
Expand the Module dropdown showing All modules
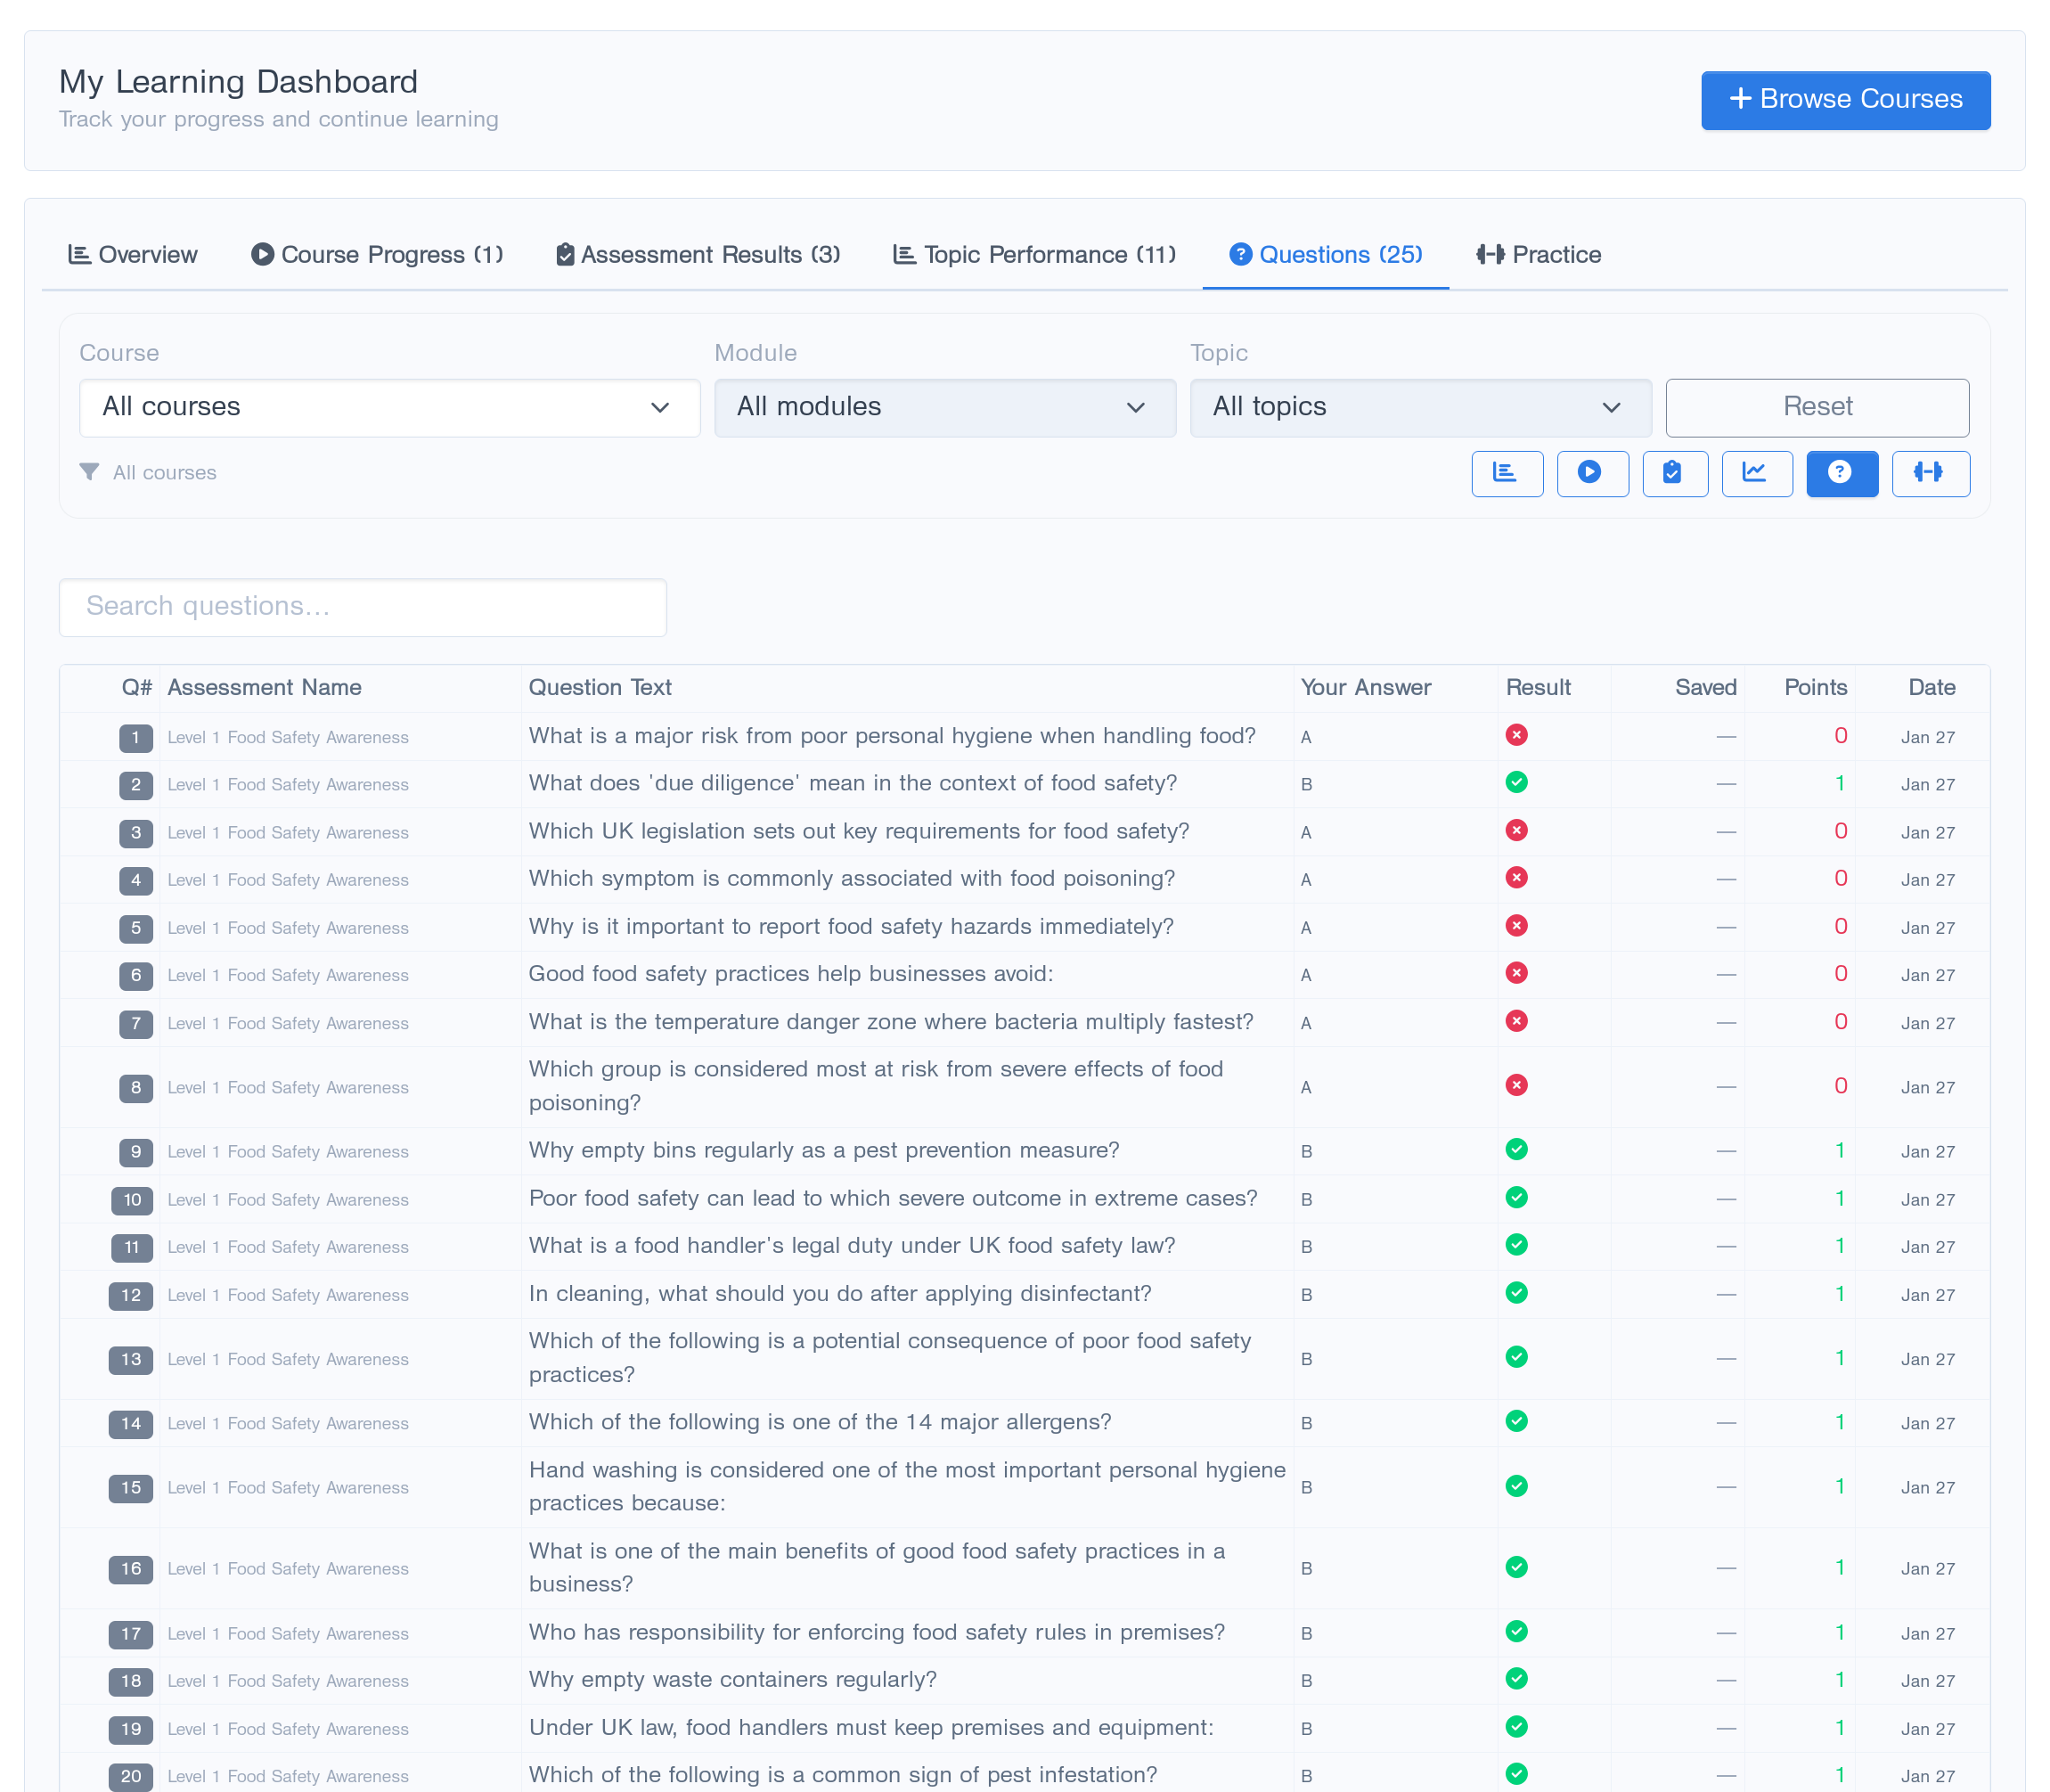[x=944, y=408]
